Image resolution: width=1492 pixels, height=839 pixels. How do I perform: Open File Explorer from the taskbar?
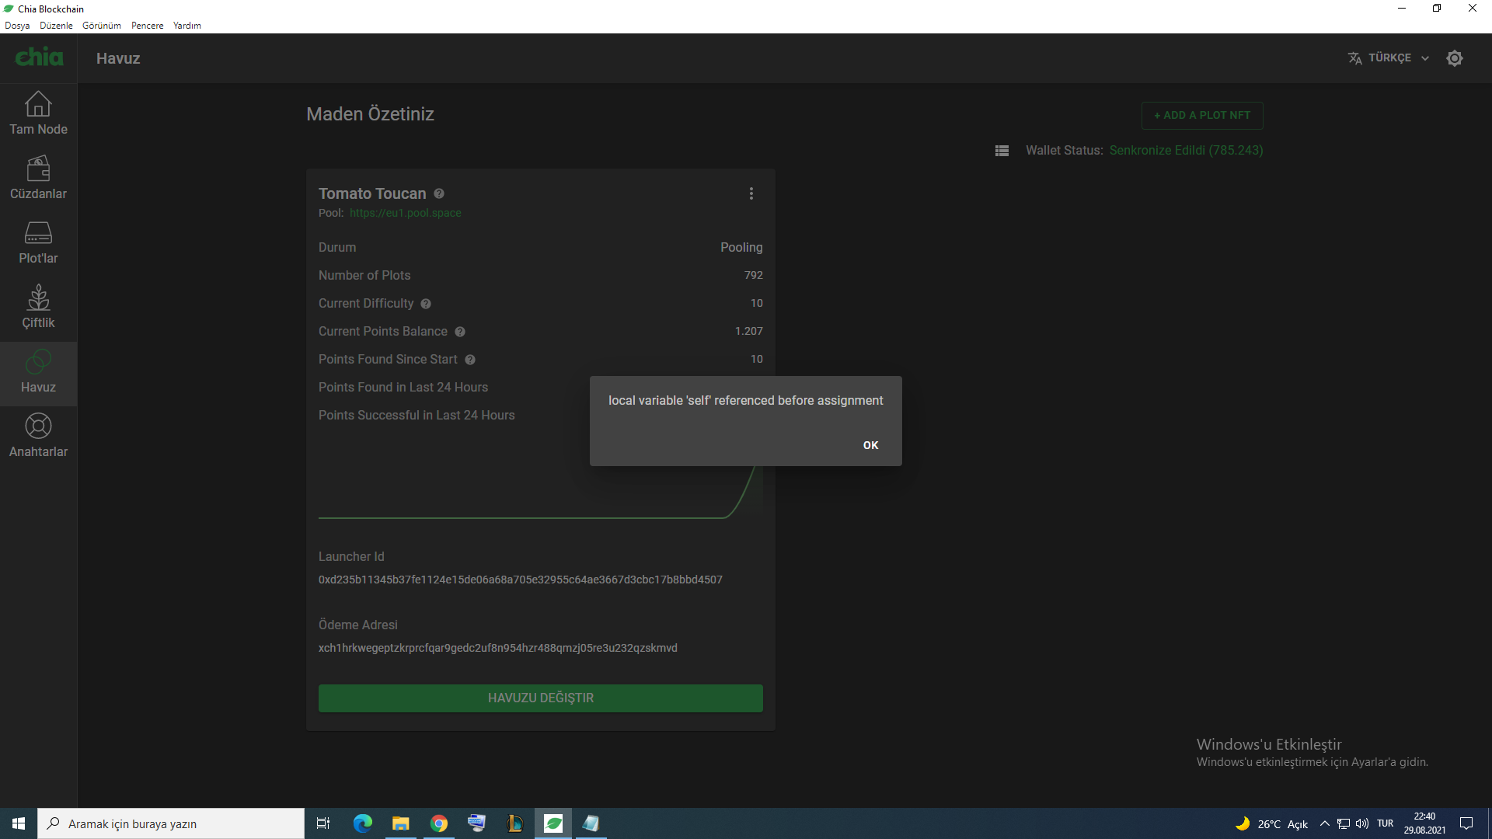click(401, 823)
